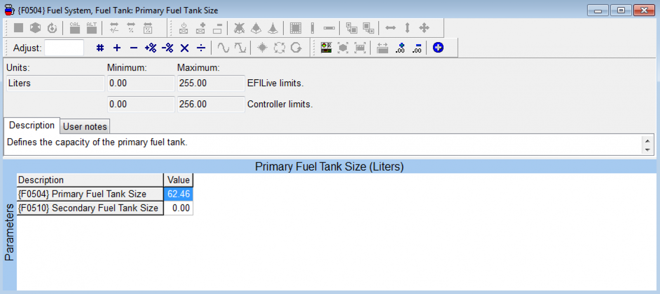The height and width of the screenshot is (294, 660).
Task: Select the Primary Fuel Tank Size value cell
Action: coord(179,194)
